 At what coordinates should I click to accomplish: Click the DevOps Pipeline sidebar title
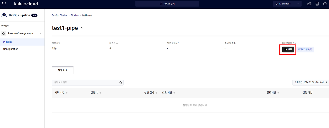coord(19,15)
